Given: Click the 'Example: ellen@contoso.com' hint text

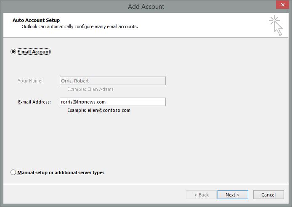Looking at the screenshot, I should pyautogui.click(x=98, y=110).
